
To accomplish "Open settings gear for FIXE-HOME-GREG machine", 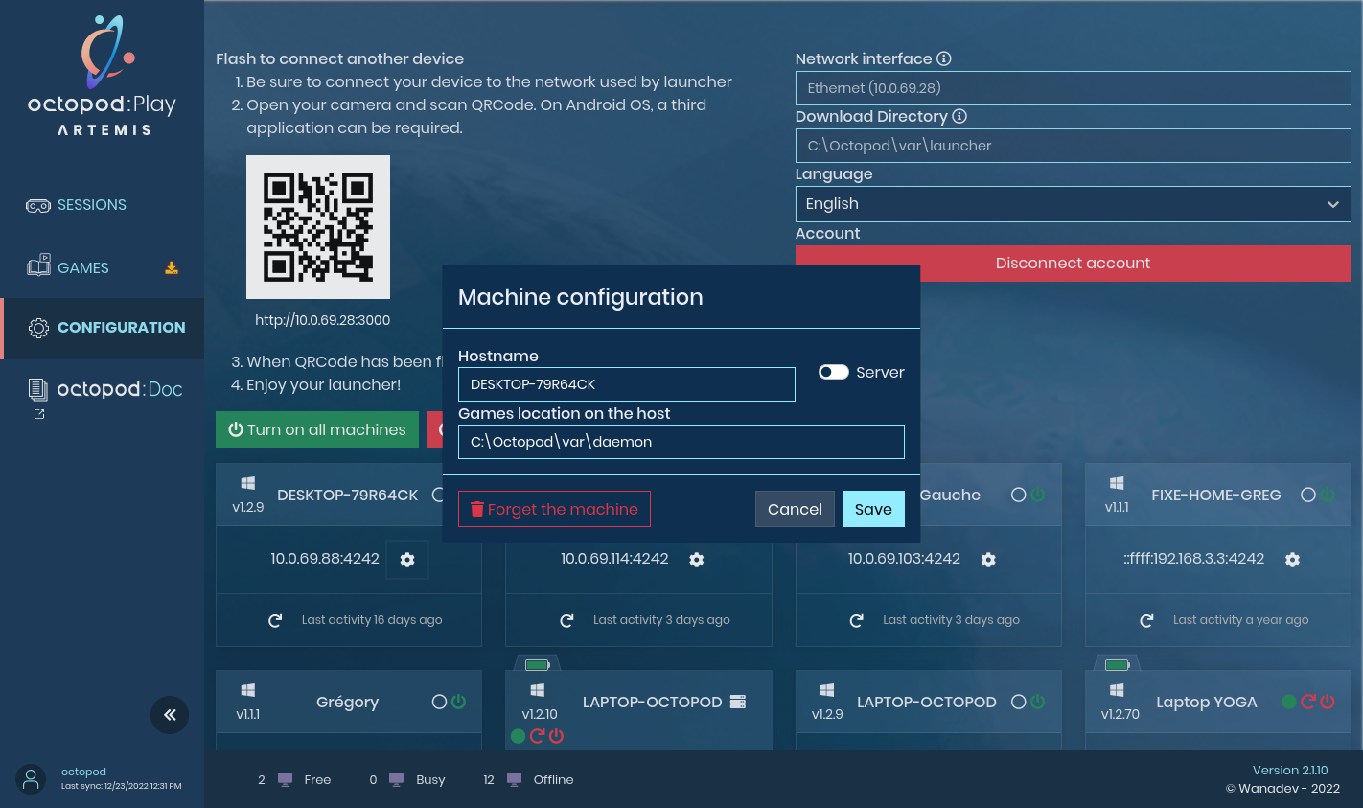I will pyautogui.click(x=1292, y=560).
